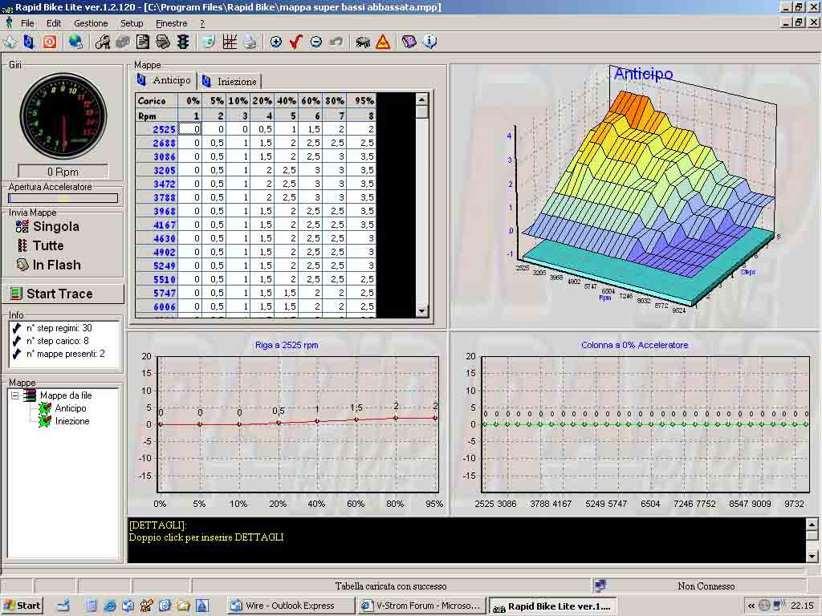Select the 'Mappe da file' tree root
Viewport: 822px width, 616px height.
pyautogui.click(x=66, y=395)
